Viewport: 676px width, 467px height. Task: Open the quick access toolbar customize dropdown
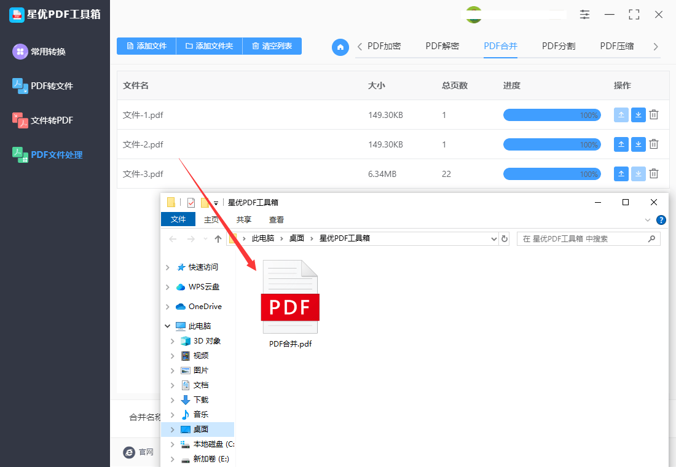pos(216,203)
